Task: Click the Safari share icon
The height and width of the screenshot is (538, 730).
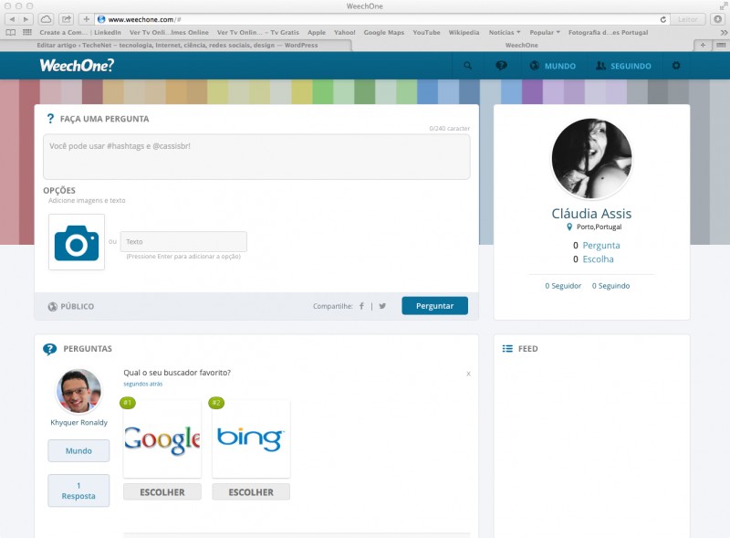Action: [67, 19]
